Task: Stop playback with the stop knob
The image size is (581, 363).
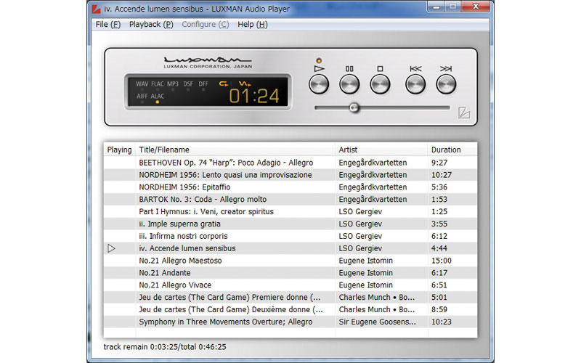Action: (x=380, y=84)
